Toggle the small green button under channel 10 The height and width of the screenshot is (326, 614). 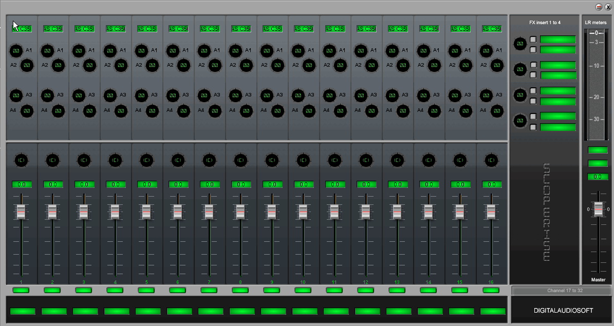[x=303, y=290]
